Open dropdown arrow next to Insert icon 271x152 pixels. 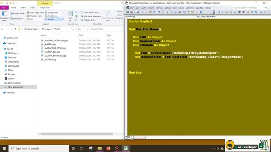pos(135,12)
